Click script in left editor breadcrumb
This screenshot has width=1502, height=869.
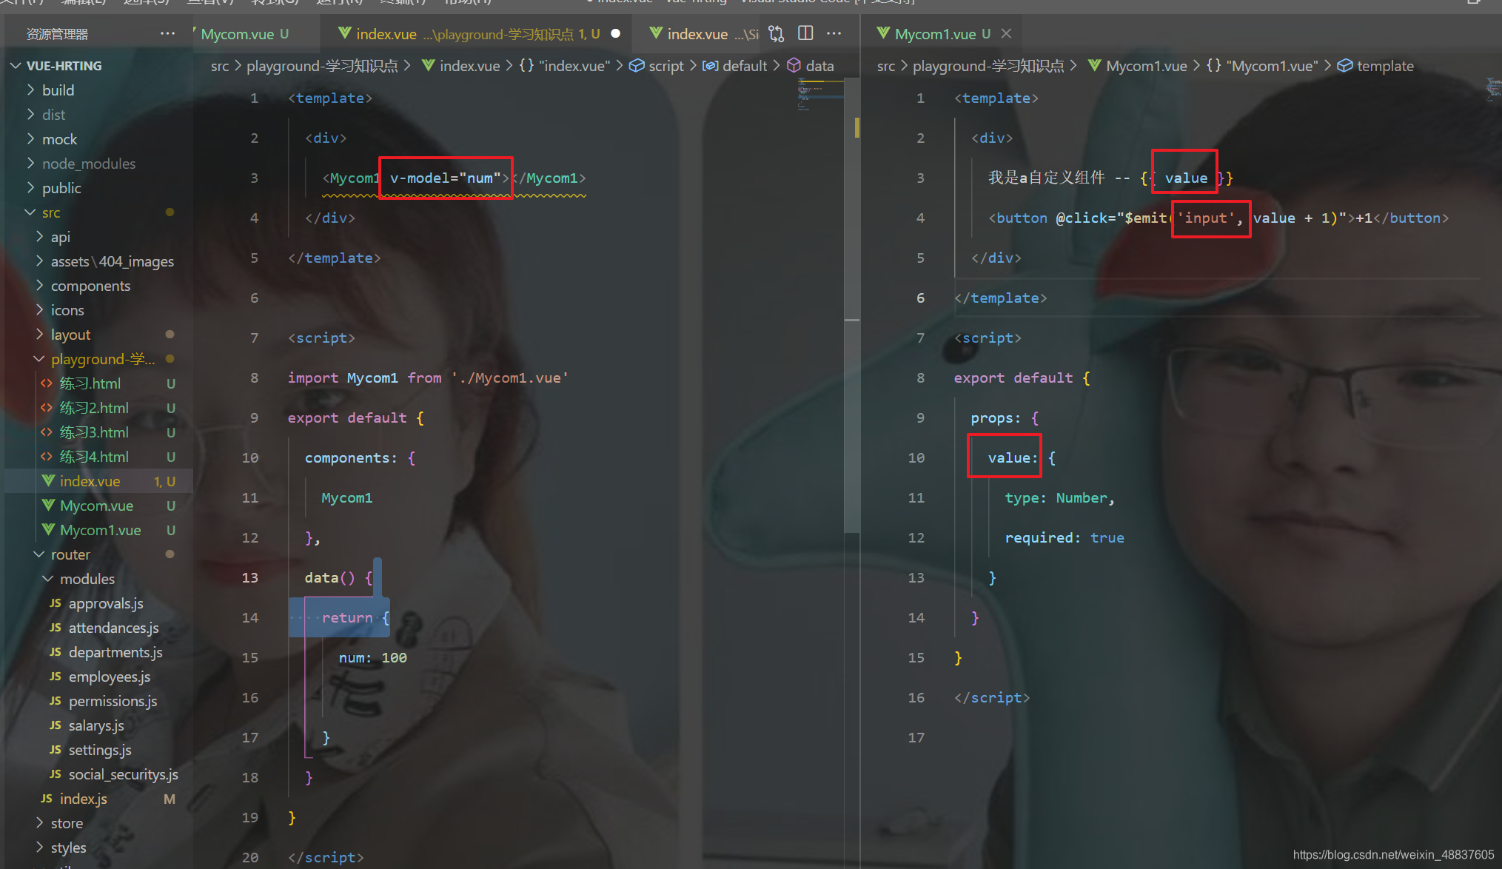tap(665, 66)
